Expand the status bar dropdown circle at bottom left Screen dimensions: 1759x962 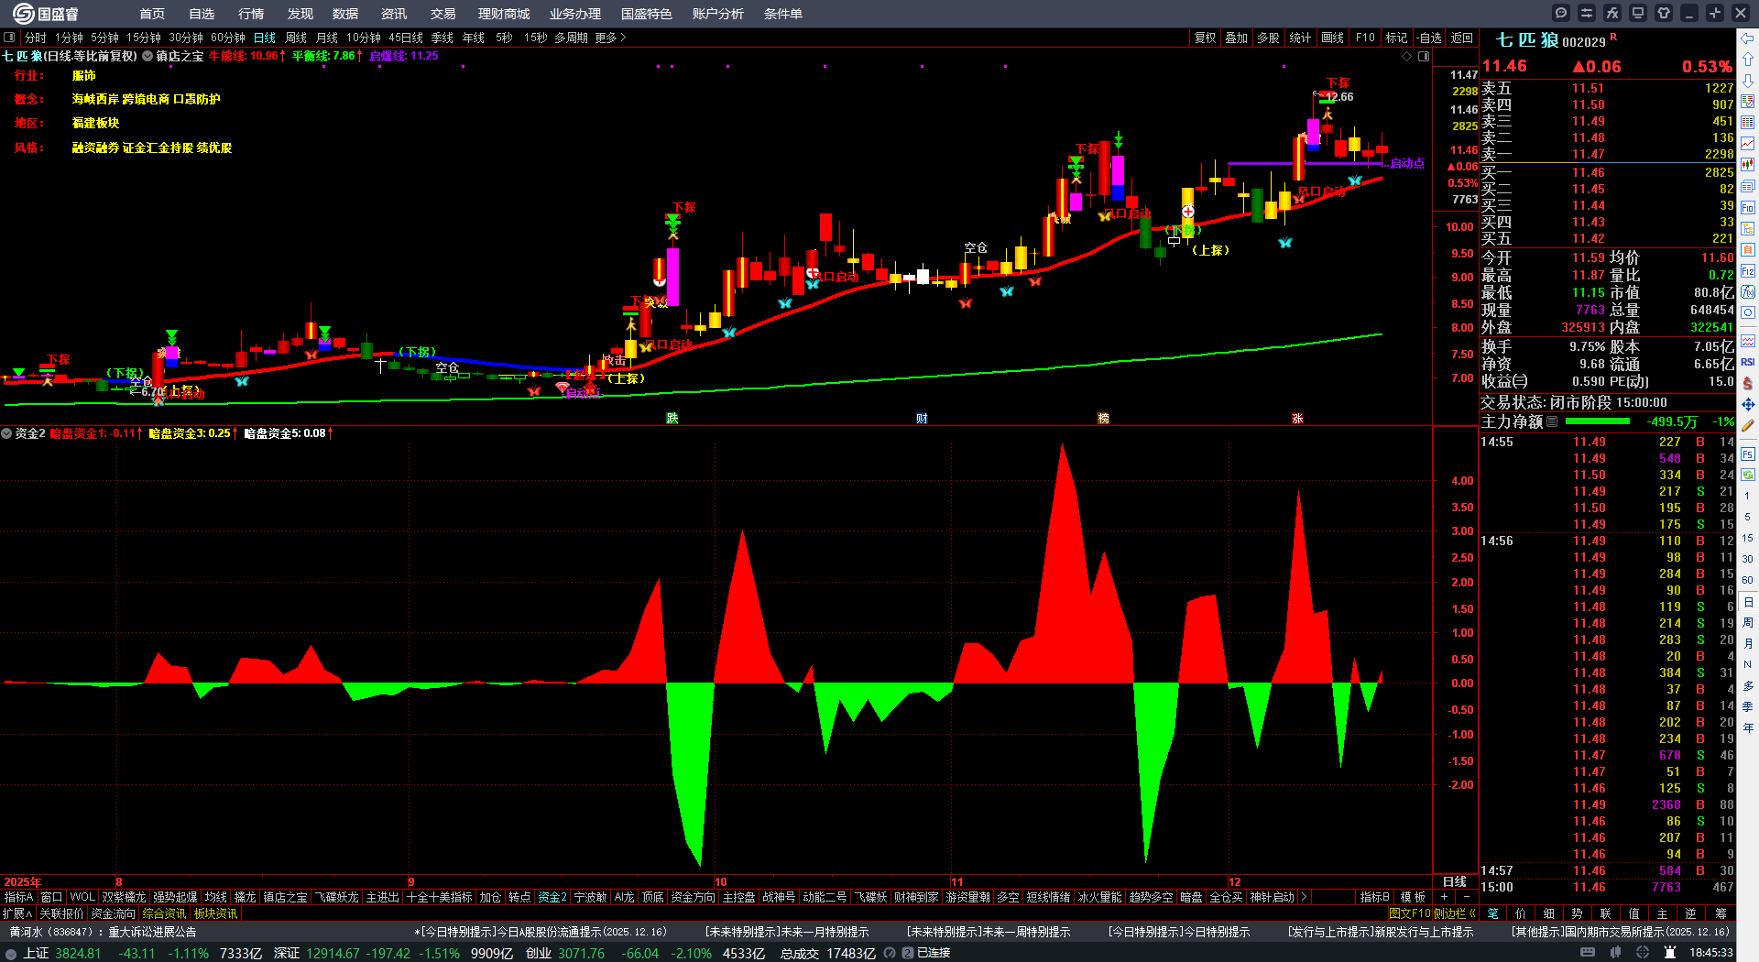point(10,953)
